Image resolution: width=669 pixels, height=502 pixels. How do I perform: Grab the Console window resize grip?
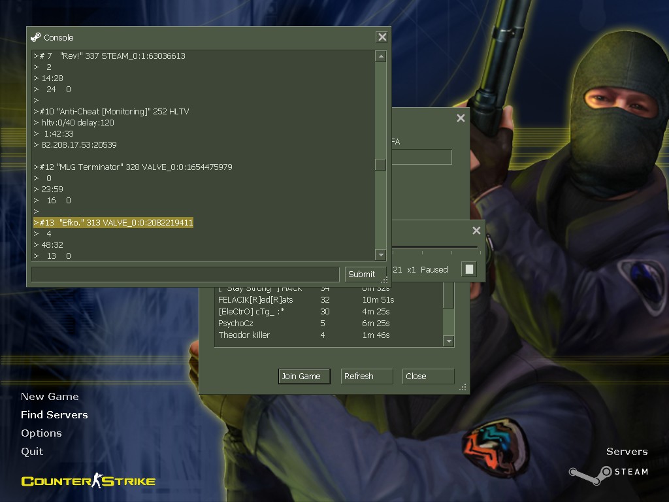click(384, 280)
